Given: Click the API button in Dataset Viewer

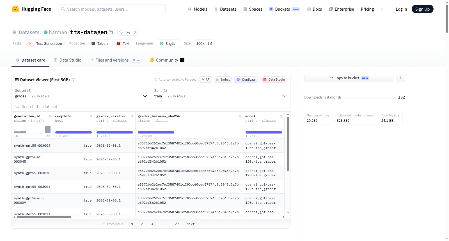Looking at the screenshot, I should (205, 79).
